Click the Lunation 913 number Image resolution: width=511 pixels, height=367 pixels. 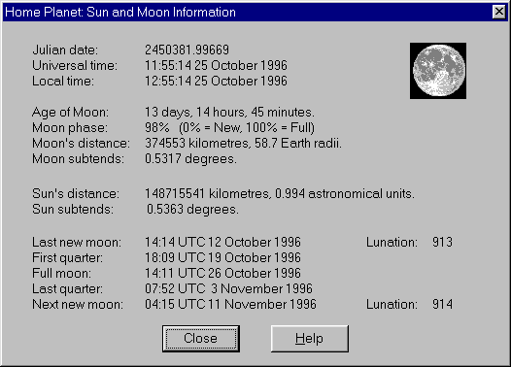click(442, 243)
